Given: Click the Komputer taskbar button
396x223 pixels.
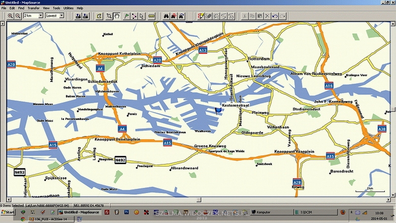Looking at the screenshot, I should tap(272, 212).
